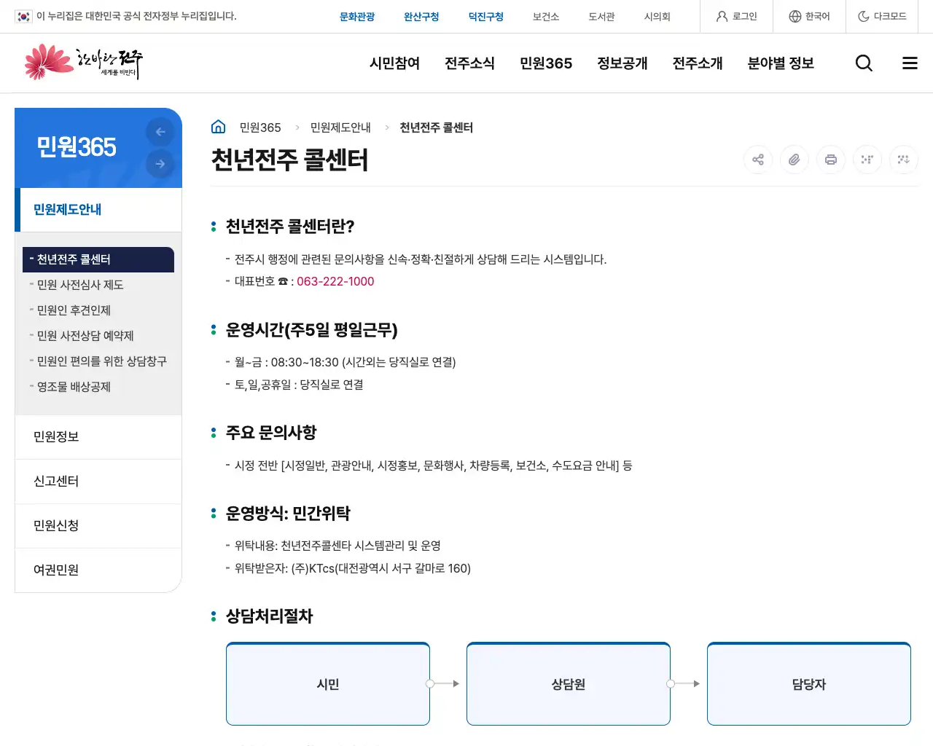The height and width of the screenshot is (746, 933).
Task: Open the 민원365 main menu
Action: [546, 63]
